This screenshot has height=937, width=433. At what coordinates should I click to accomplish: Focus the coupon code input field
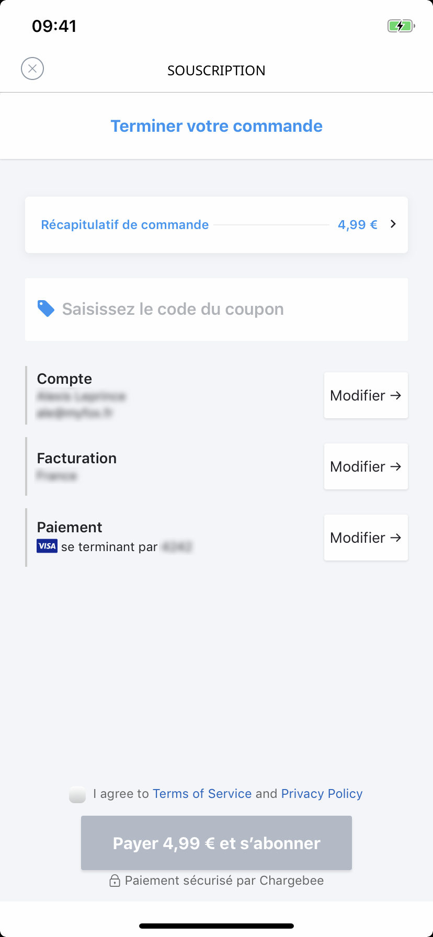pos(216,310)
